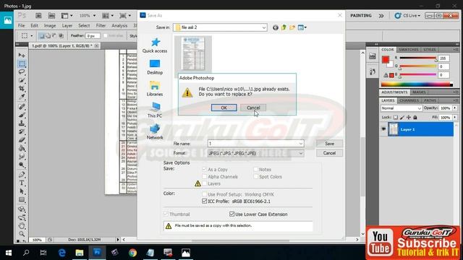Toggle the Layers save option checkbox
Image resolution: width=463 pixels, height=260 pixels.
[204, 183]
